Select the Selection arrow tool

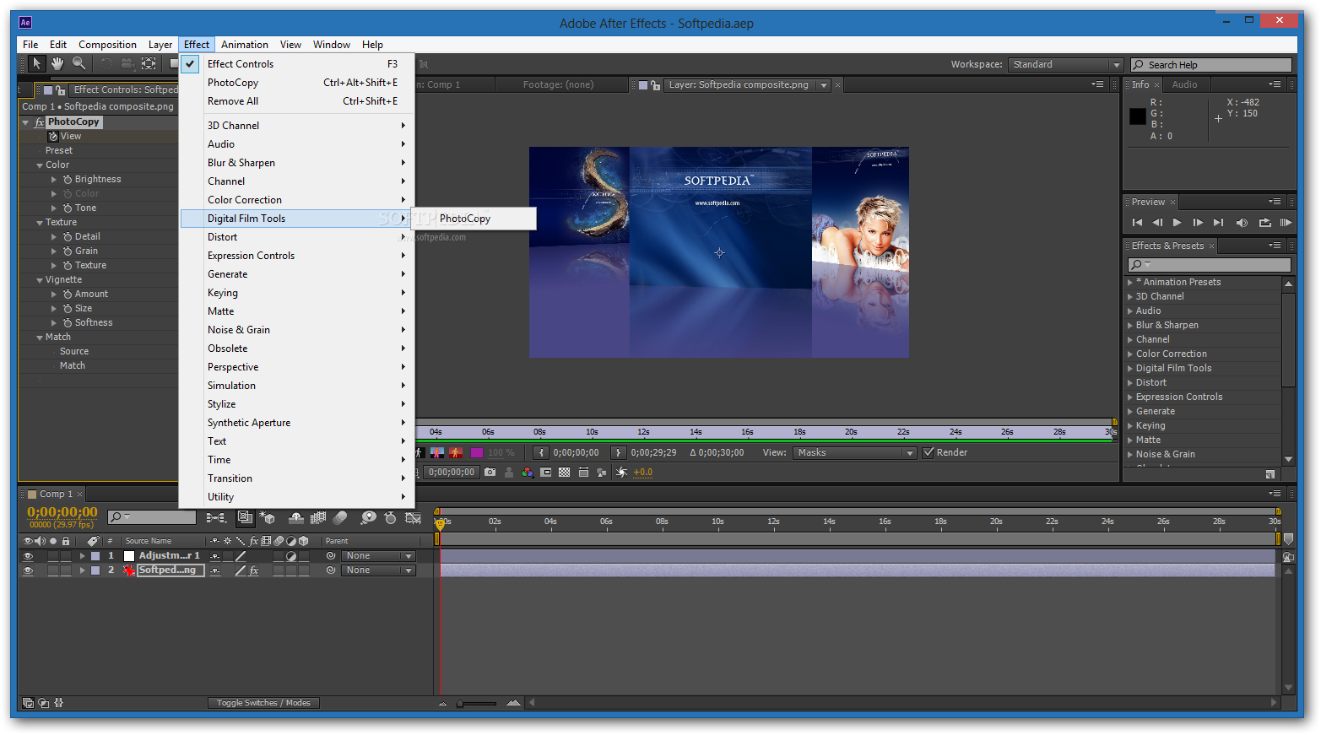[36, 63]
